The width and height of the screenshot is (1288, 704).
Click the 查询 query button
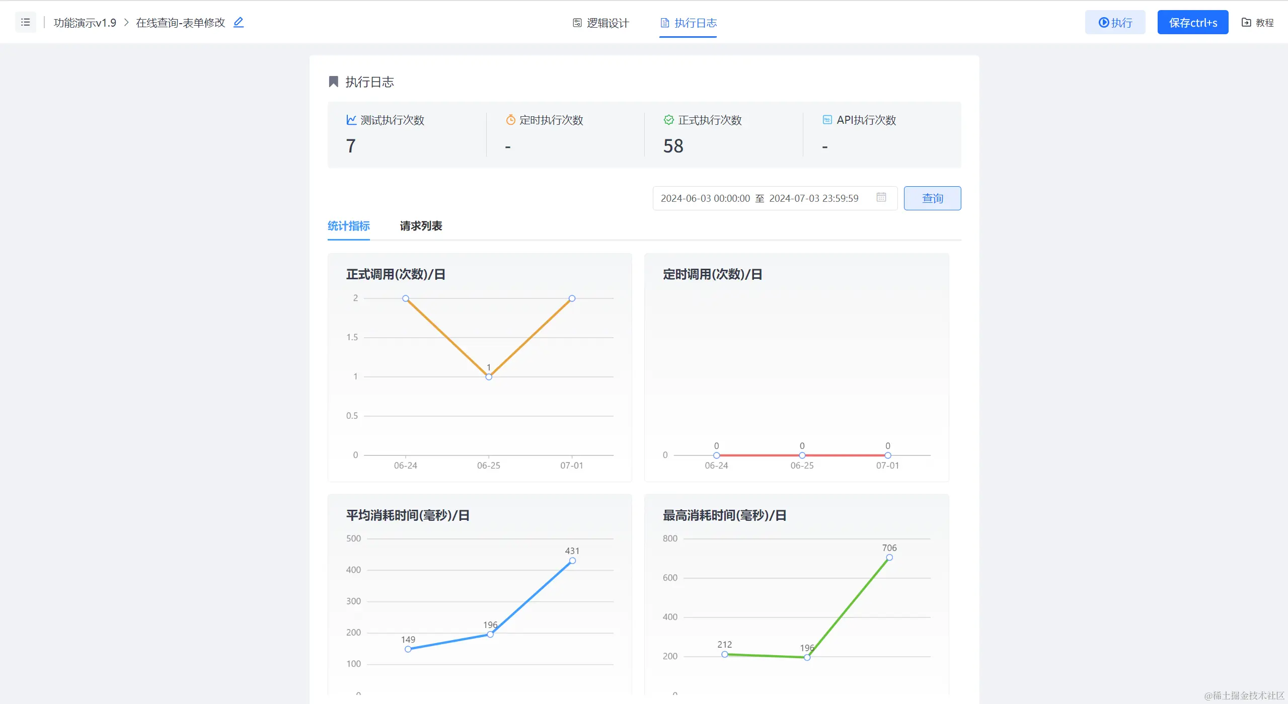click(932, 198)
